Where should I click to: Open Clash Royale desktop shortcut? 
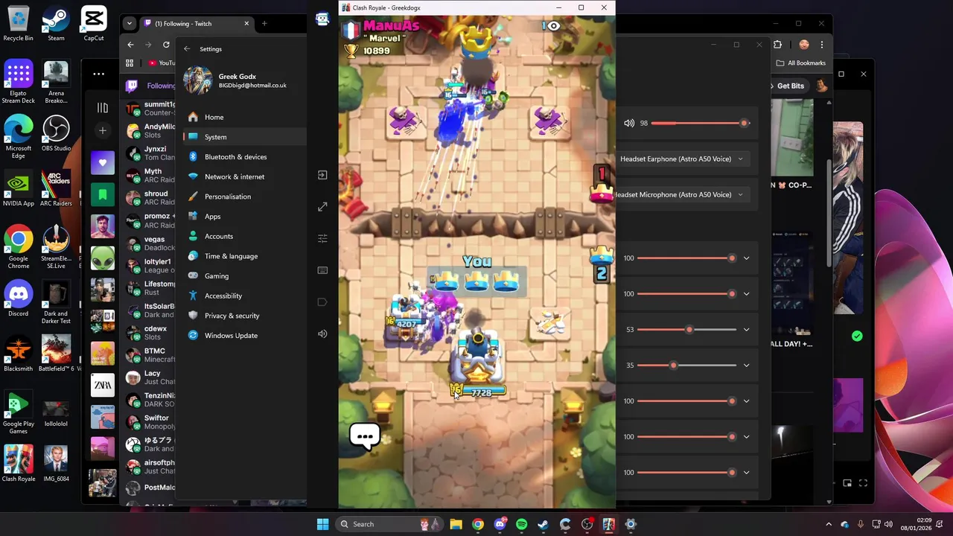18,464
